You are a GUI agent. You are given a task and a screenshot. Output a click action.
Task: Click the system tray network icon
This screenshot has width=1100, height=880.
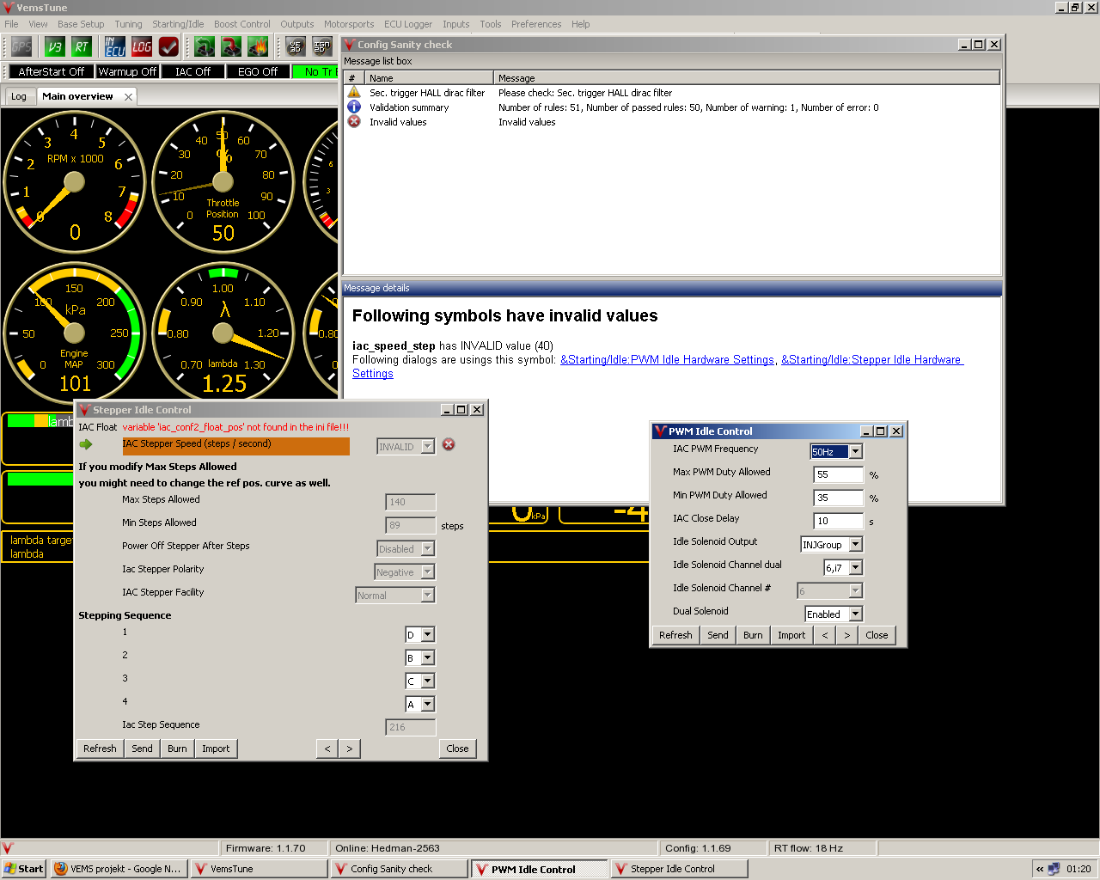pyautogui.click(x=1054, y=869)
